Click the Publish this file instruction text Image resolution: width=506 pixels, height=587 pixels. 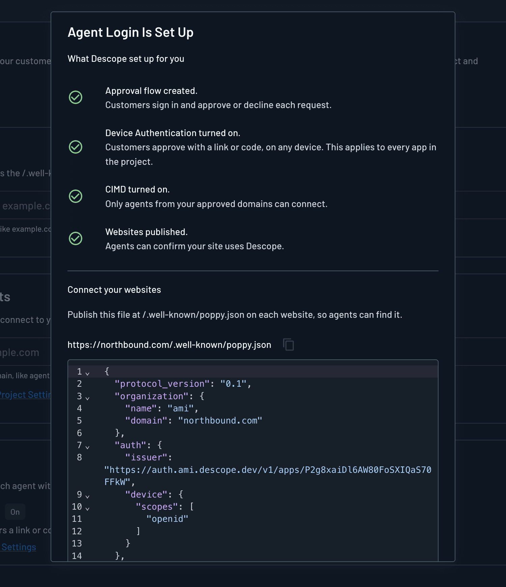click(235, 315)
